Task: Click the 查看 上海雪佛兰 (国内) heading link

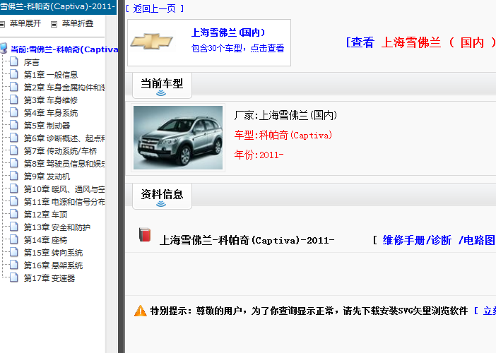Action: (x=420, y=42)
